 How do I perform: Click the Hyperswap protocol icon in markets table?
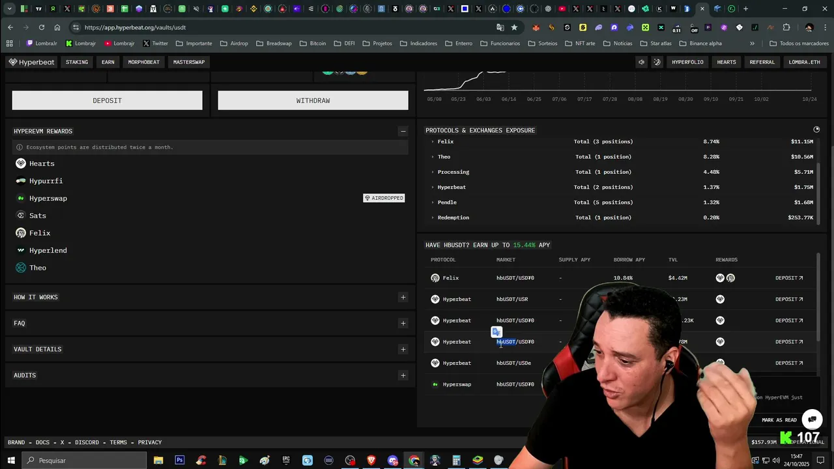[435, 384]
